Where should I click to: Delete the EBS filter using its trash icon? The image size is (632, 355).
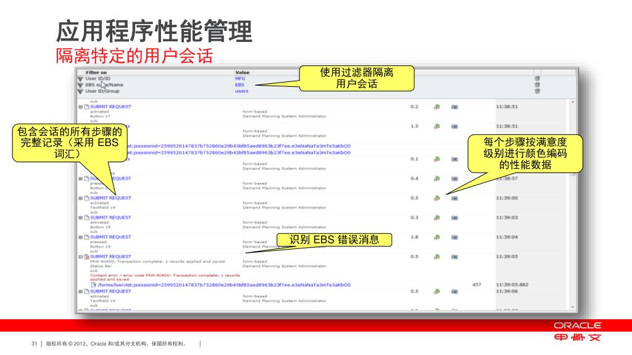coord(538,85)
